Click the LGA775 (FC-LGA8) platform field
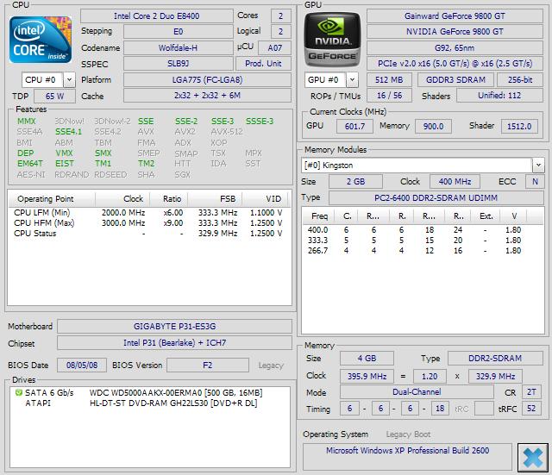This screenshot has height=475, width=552. (x=207, y=80)
